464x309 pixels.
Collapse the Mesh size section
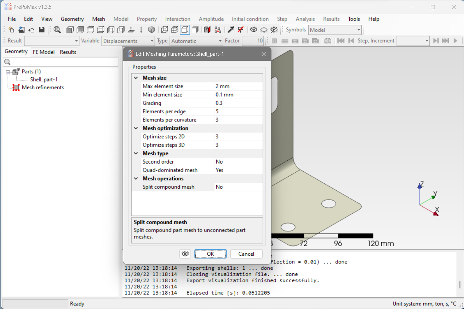[136, 78]
